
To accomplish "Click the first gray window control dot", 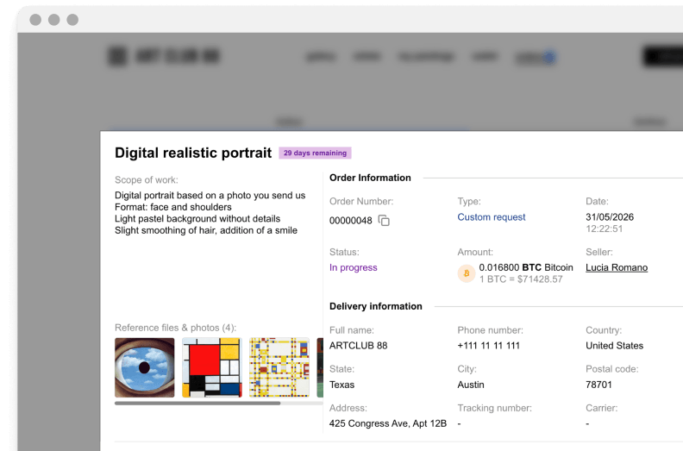I will 35,20.
